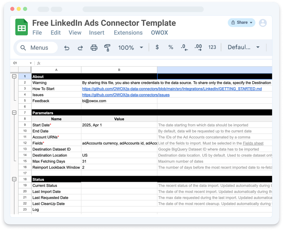Image resolution: width=283 pixels, height=230 pixels.
Task: Click the Menus search field
Action: click(37, 48)
